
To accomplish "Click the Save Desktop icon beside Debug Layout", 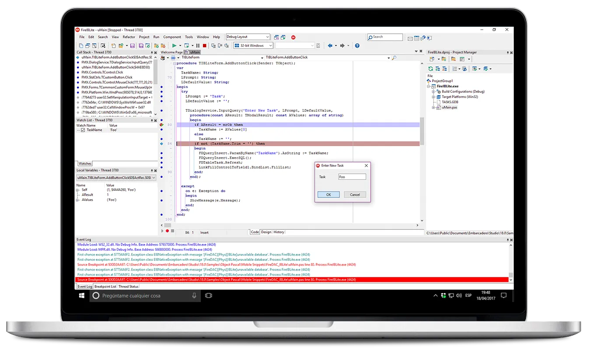I will click(x=276, y=37).
